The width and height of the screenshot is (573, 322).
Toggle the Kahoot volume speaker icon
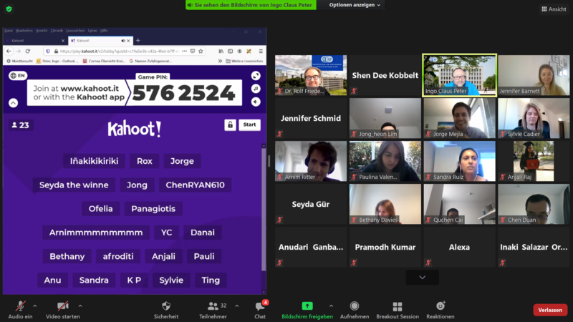click(256, 102)
